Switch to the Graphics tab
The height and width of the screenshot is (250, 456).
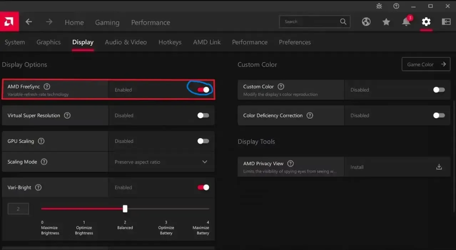coord(49,42)
